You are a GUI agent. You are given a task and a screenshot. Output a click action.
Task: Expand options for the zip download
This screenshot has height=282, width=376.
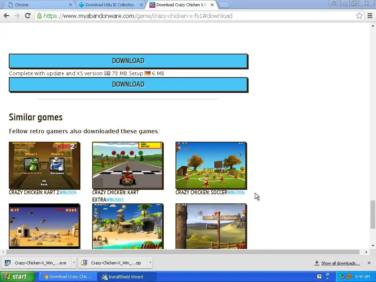click(x=150, y=263)
